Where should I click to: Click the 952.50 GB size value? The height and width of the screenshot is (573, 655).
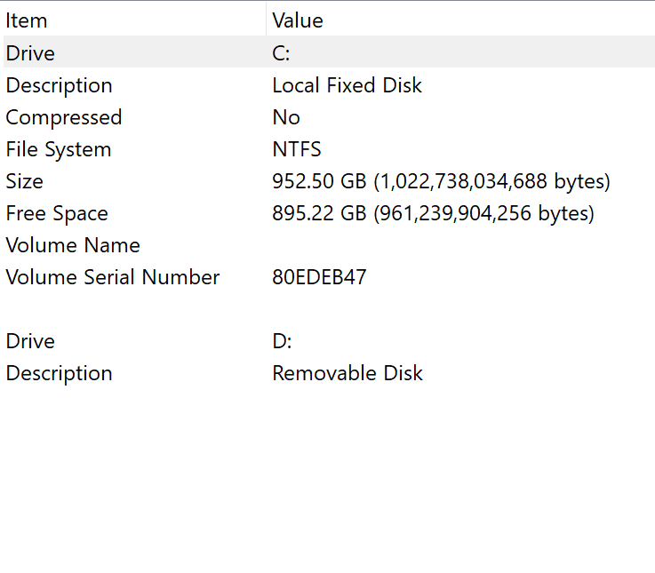[x=441, y=181]
